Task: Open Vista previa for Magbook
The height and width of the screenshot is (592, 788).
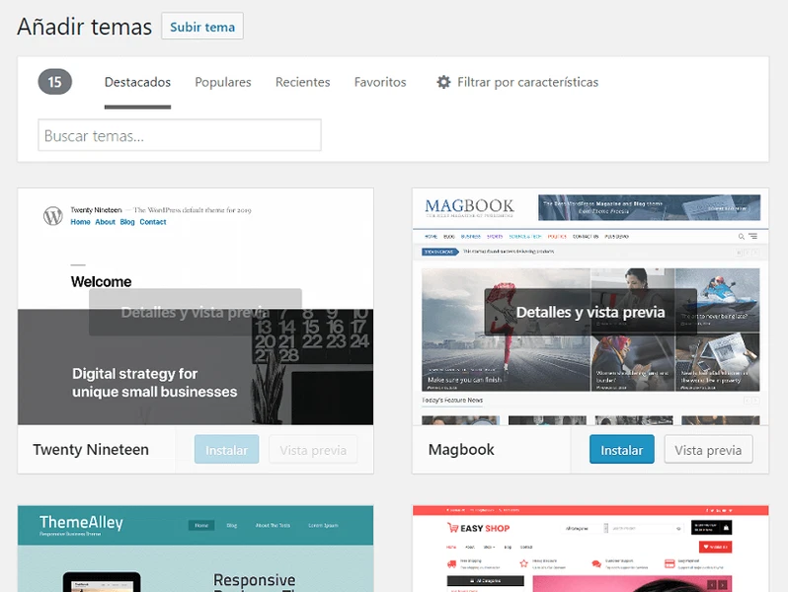Action: (708, 449)
